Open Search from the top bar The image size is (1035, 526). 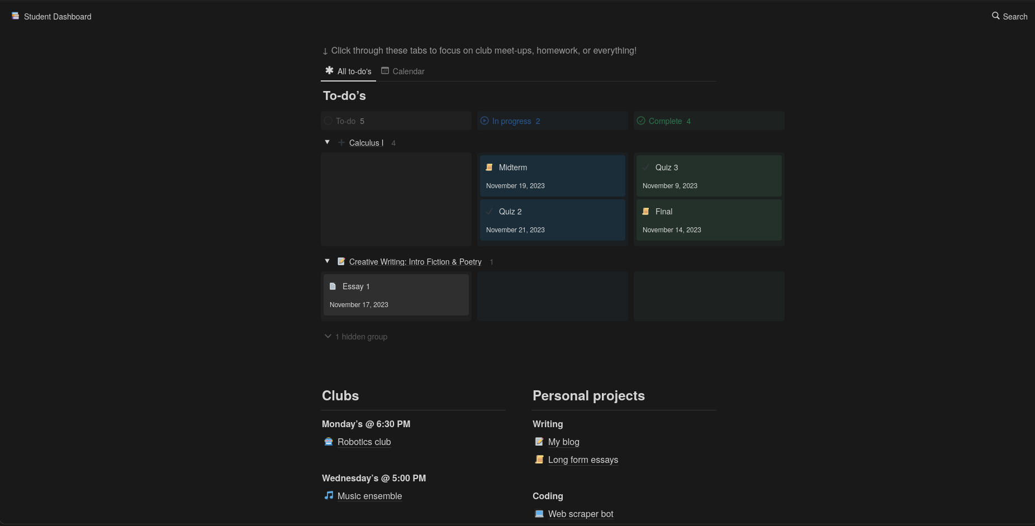(x=1010, y=16)
